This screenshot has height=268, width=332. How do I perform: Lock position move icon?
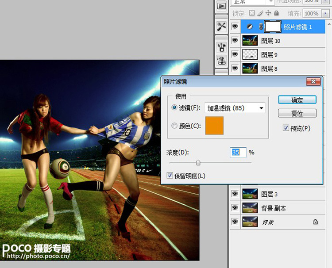pos(268,13)
